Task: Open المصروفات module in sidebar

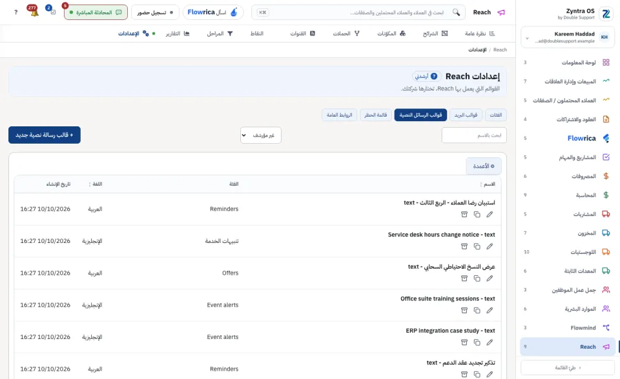Action: (568, 176)
